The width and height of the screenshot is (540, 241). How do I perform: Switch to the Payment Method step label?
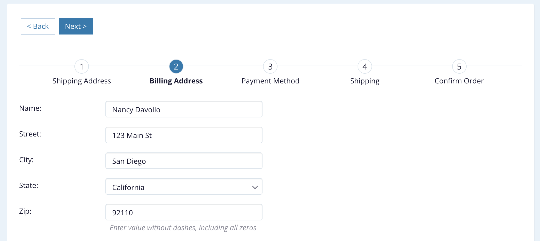tap(270, 81)
